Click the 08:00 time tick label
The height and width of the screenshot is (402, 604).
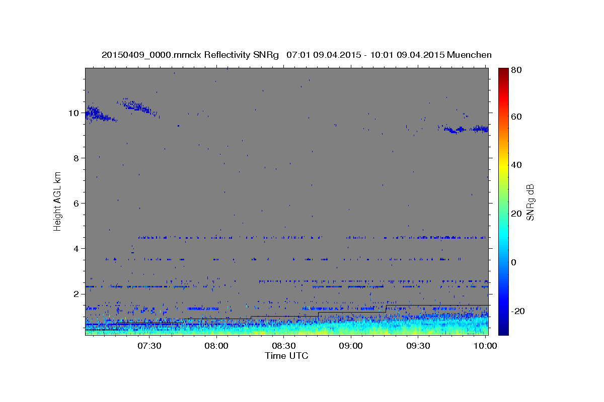(217, 346)
